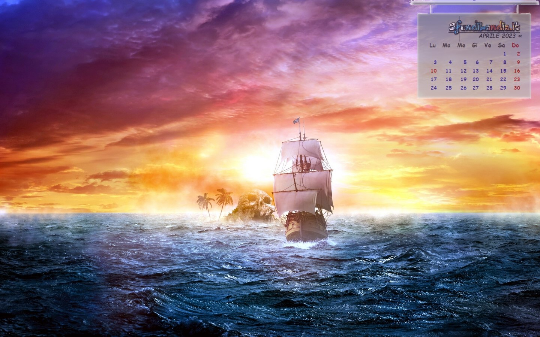Select the Lu weekday header

coord(433,45)
